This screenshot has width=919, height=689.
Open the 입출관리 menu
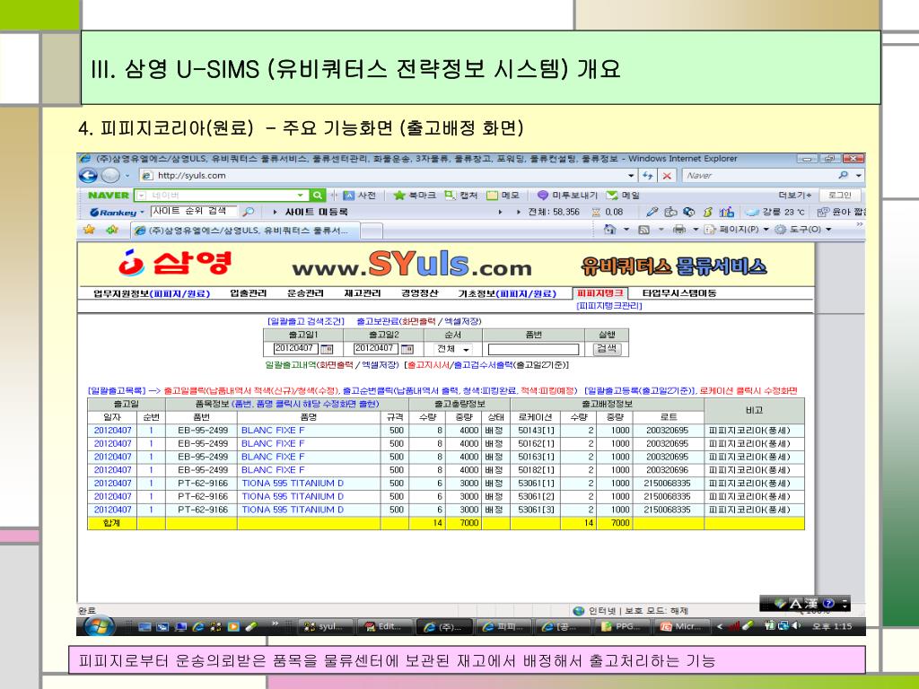tap(249, 293)
